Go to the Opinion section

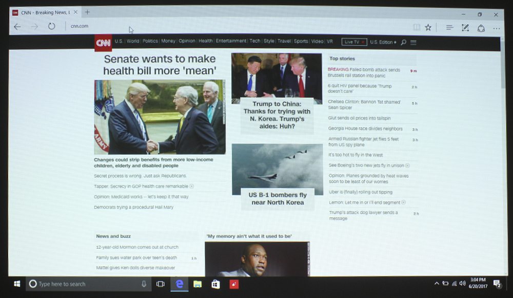pos(187,41)
